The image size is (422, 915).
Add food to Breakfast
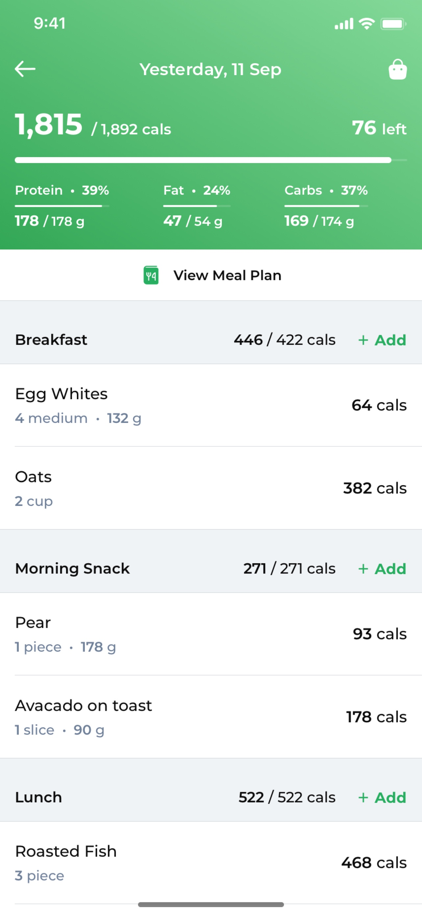[x=382, y=340]
